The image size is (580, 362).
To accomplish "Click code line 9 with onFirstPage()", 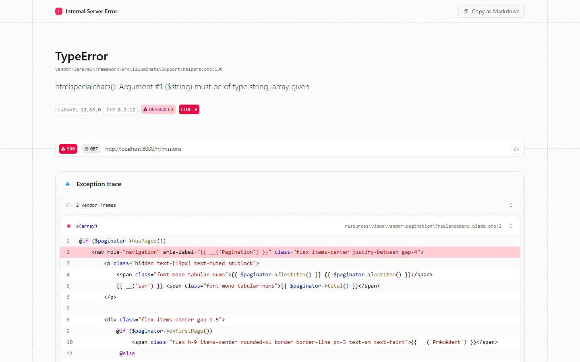I will pos(290,331).
